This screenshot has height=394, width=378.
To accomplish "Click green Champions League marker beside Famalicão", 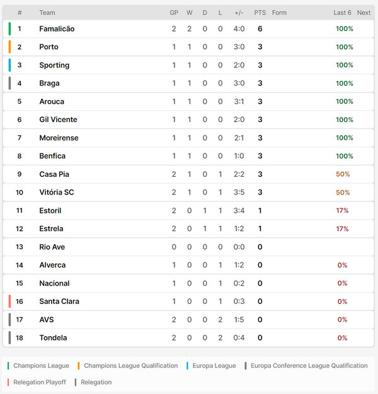I will pos(9,29).
